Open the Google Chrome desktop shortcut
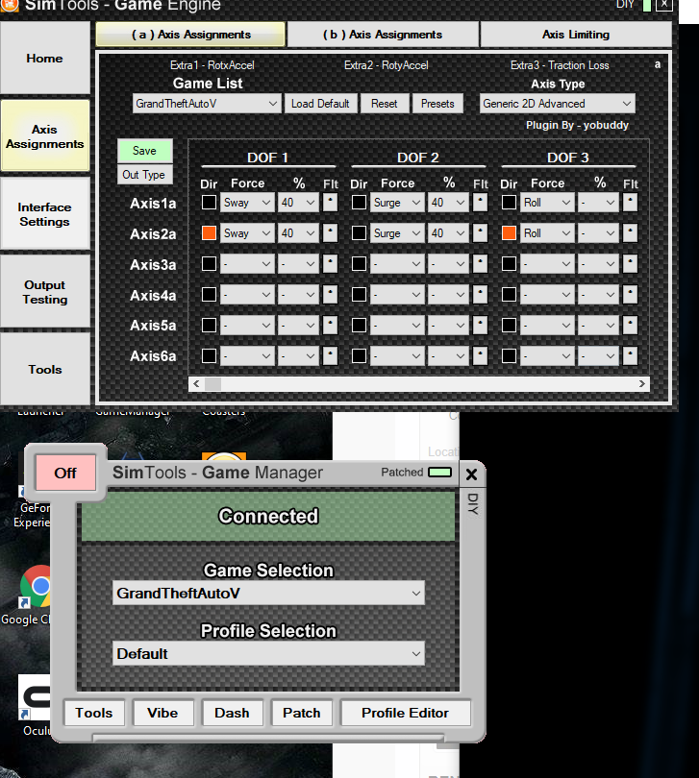 tap(36, 587)
